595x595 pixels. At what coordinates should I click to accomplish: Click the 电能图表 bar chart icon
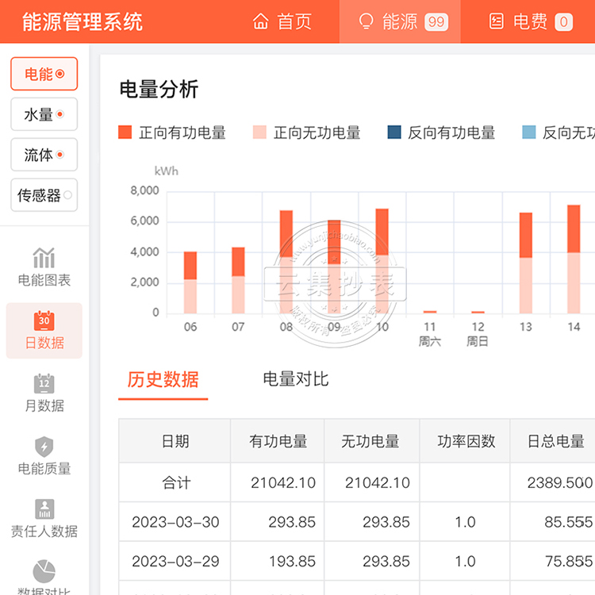click(44, 257)
